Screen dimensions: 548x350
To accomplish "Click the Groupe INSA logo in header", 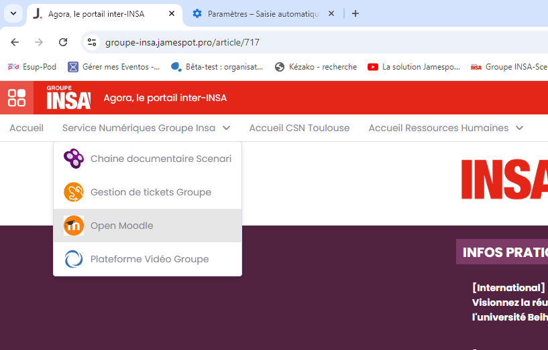I will (68, 98).
